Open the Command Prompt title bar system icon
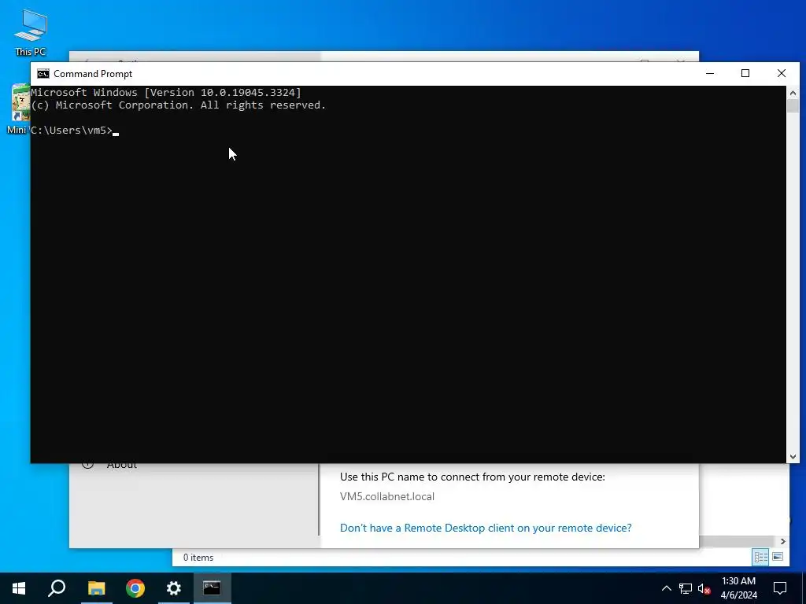 pyautogui.click(x=43, y=74)
